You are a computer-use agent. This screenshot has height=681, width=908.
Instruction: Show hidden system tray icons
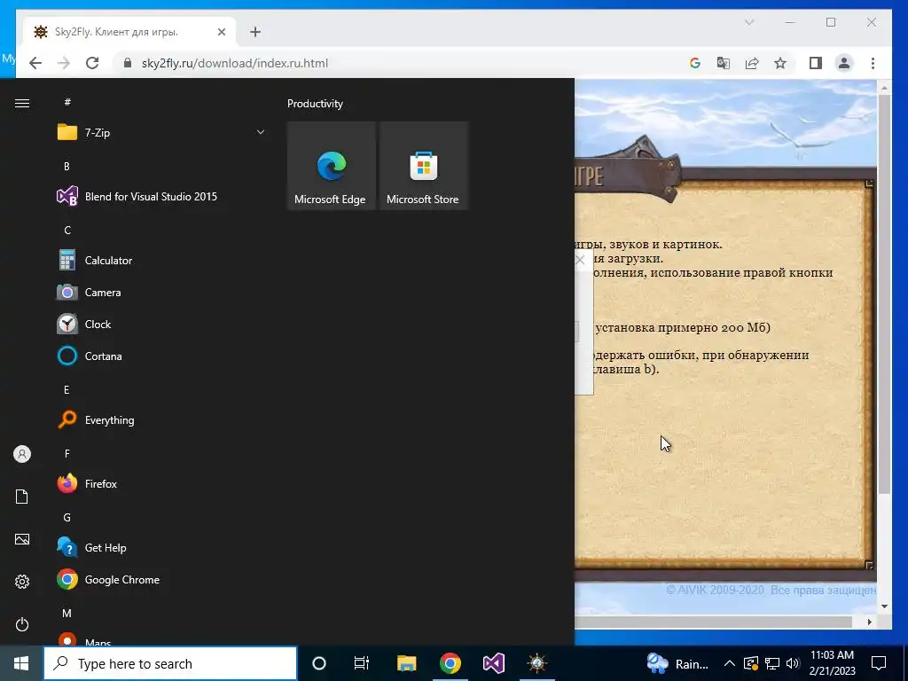click(730, 663)
